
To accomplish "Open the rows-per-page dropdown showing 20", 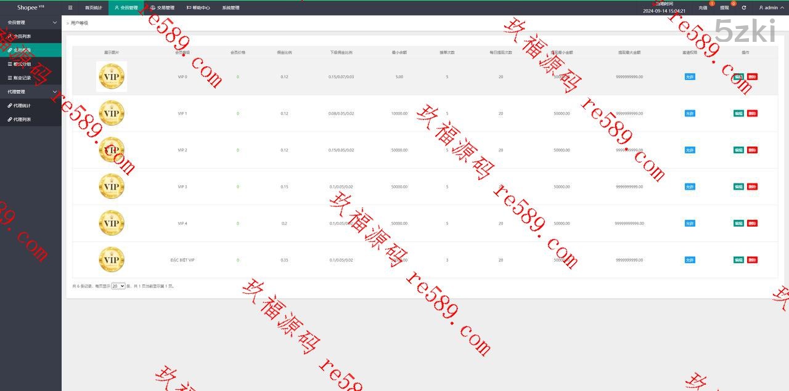I will tap(118, 286).
